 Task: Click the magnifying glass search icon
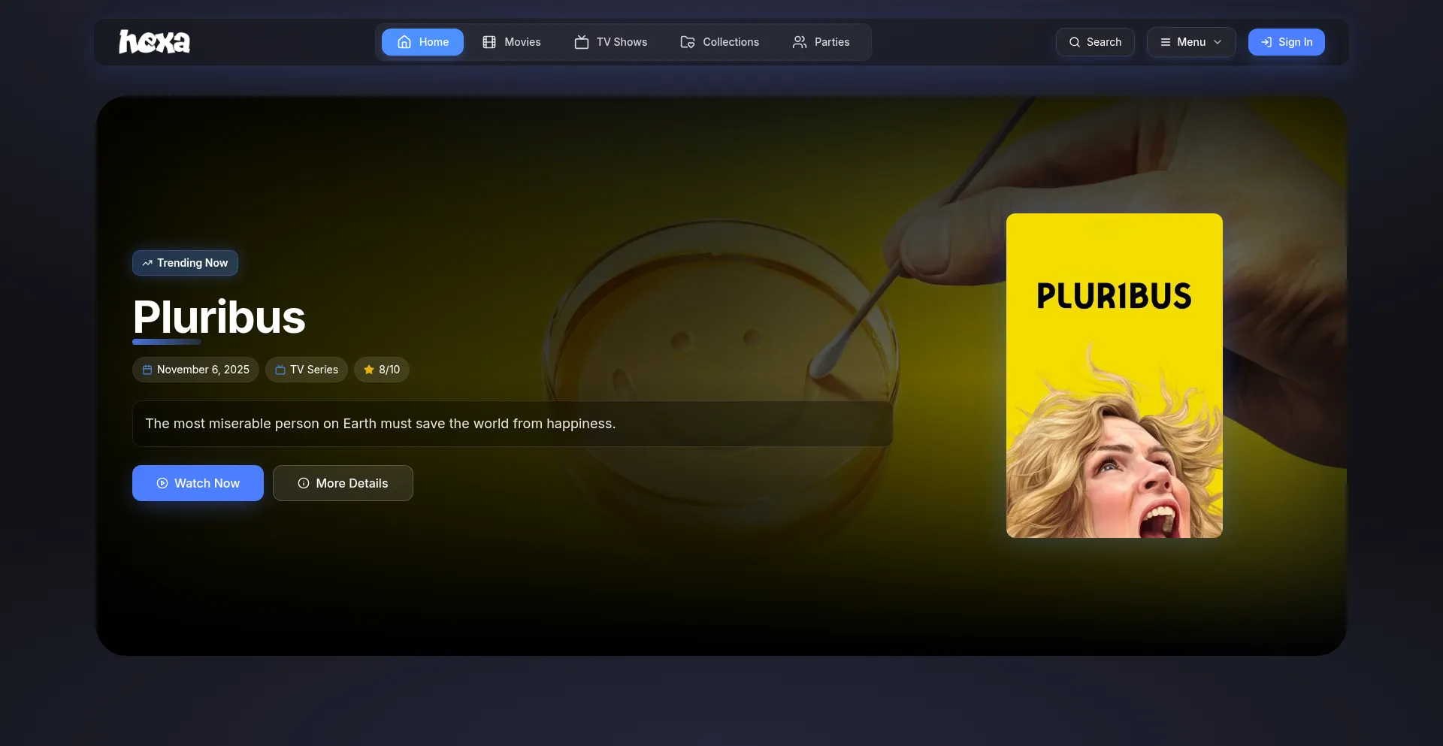pyautogui.click(x=1075, y=42)
